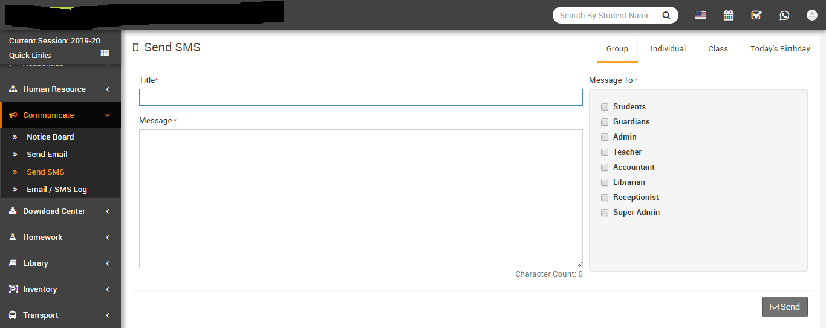Switch to the Individual tab
826x328 pixels.
coord(668,49)
